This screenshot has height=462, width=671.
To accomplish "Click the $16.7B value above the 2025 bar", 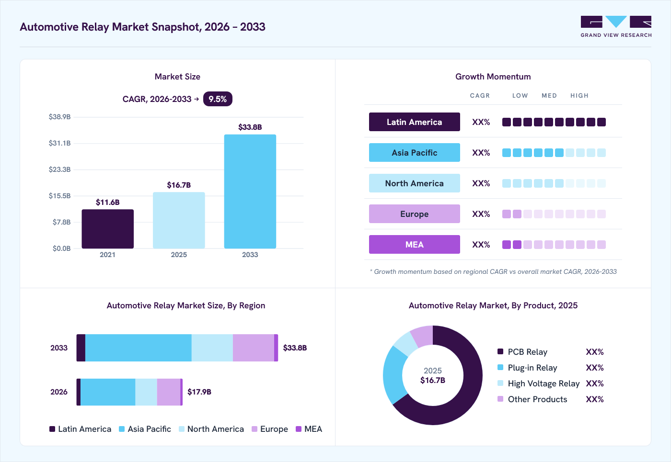I will click(179, 185).
